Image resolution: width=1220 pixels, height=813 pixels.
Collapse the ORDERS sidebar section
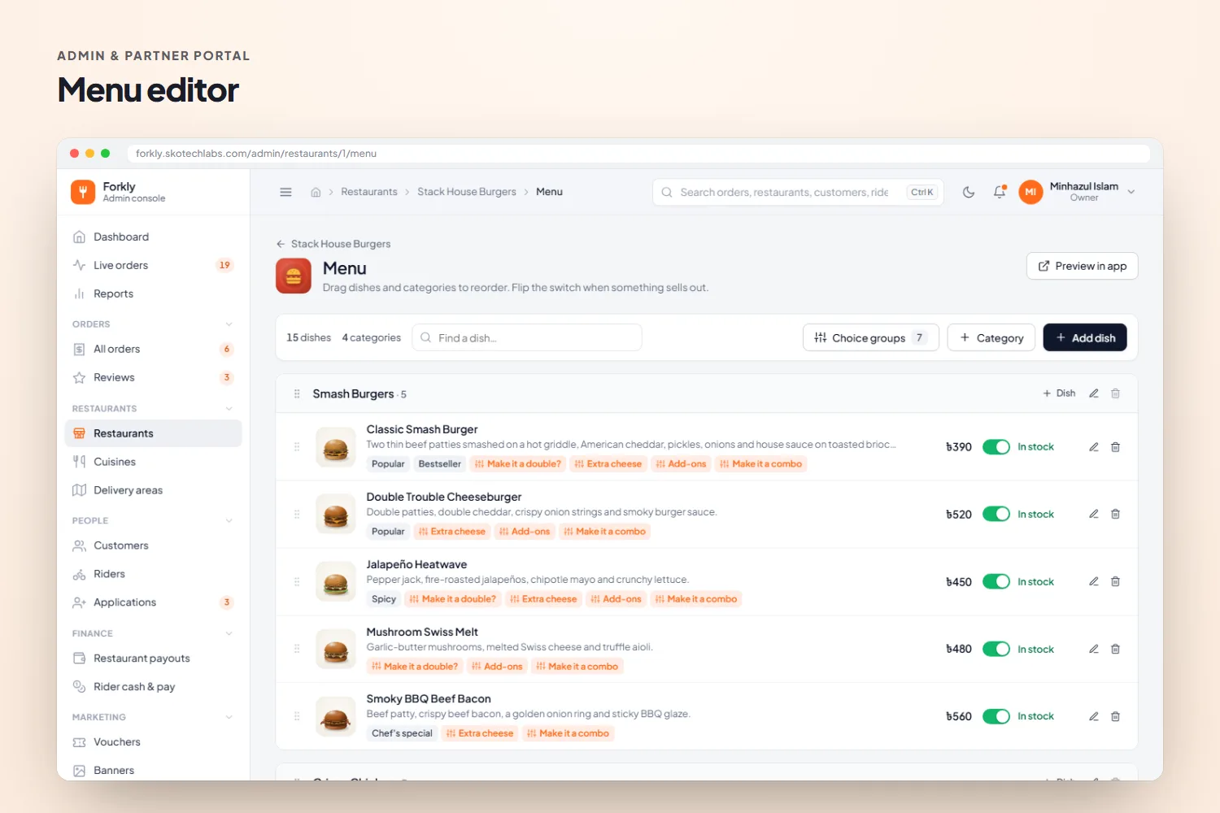pos(229,324)
